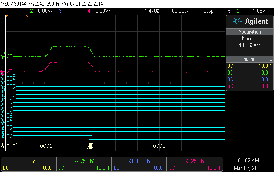The image size is (274, 172).
Task: Click the green trigger level T marker
Action: (4, 50)
